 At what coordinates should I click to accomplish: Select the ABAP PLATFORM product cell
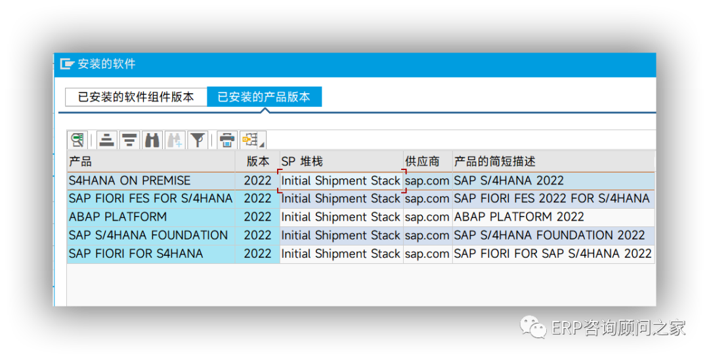151,217
